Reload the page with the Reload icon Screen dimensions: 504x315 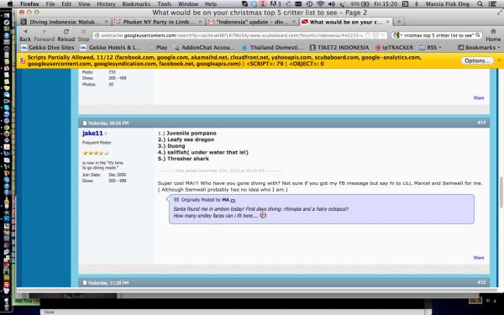(x=66, y=32)
